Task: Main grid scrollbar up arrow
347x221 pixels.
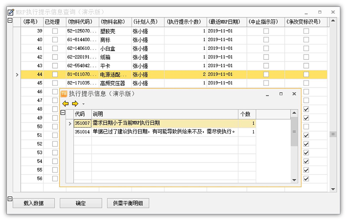Action: tap(333, 21)
